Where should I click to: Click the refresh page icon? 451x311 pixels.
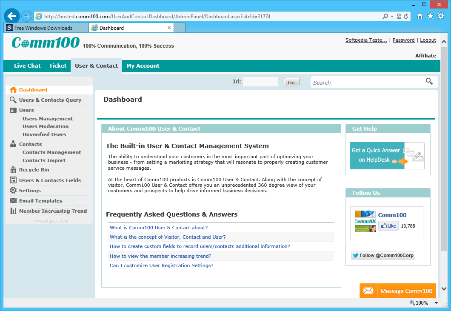[x=406, y=17]
